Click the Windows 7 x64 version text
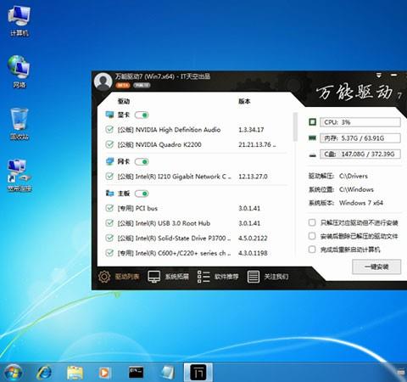Viewport: 407px width, 382px height. [x=361, y=203]
